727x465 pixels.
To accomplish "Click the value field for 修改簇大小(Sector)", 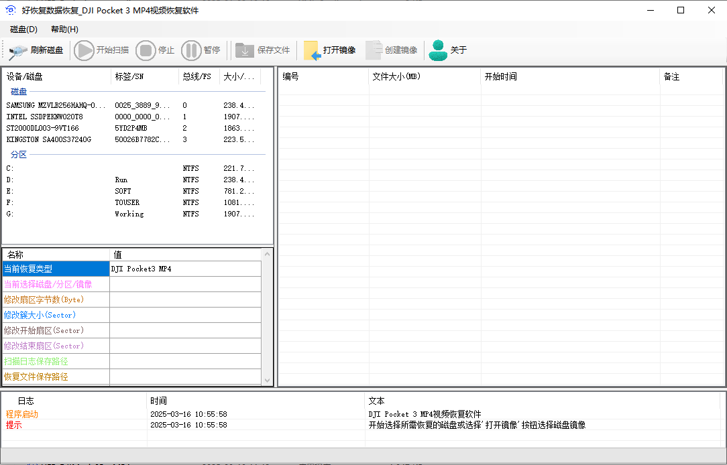I will (185, 315).
